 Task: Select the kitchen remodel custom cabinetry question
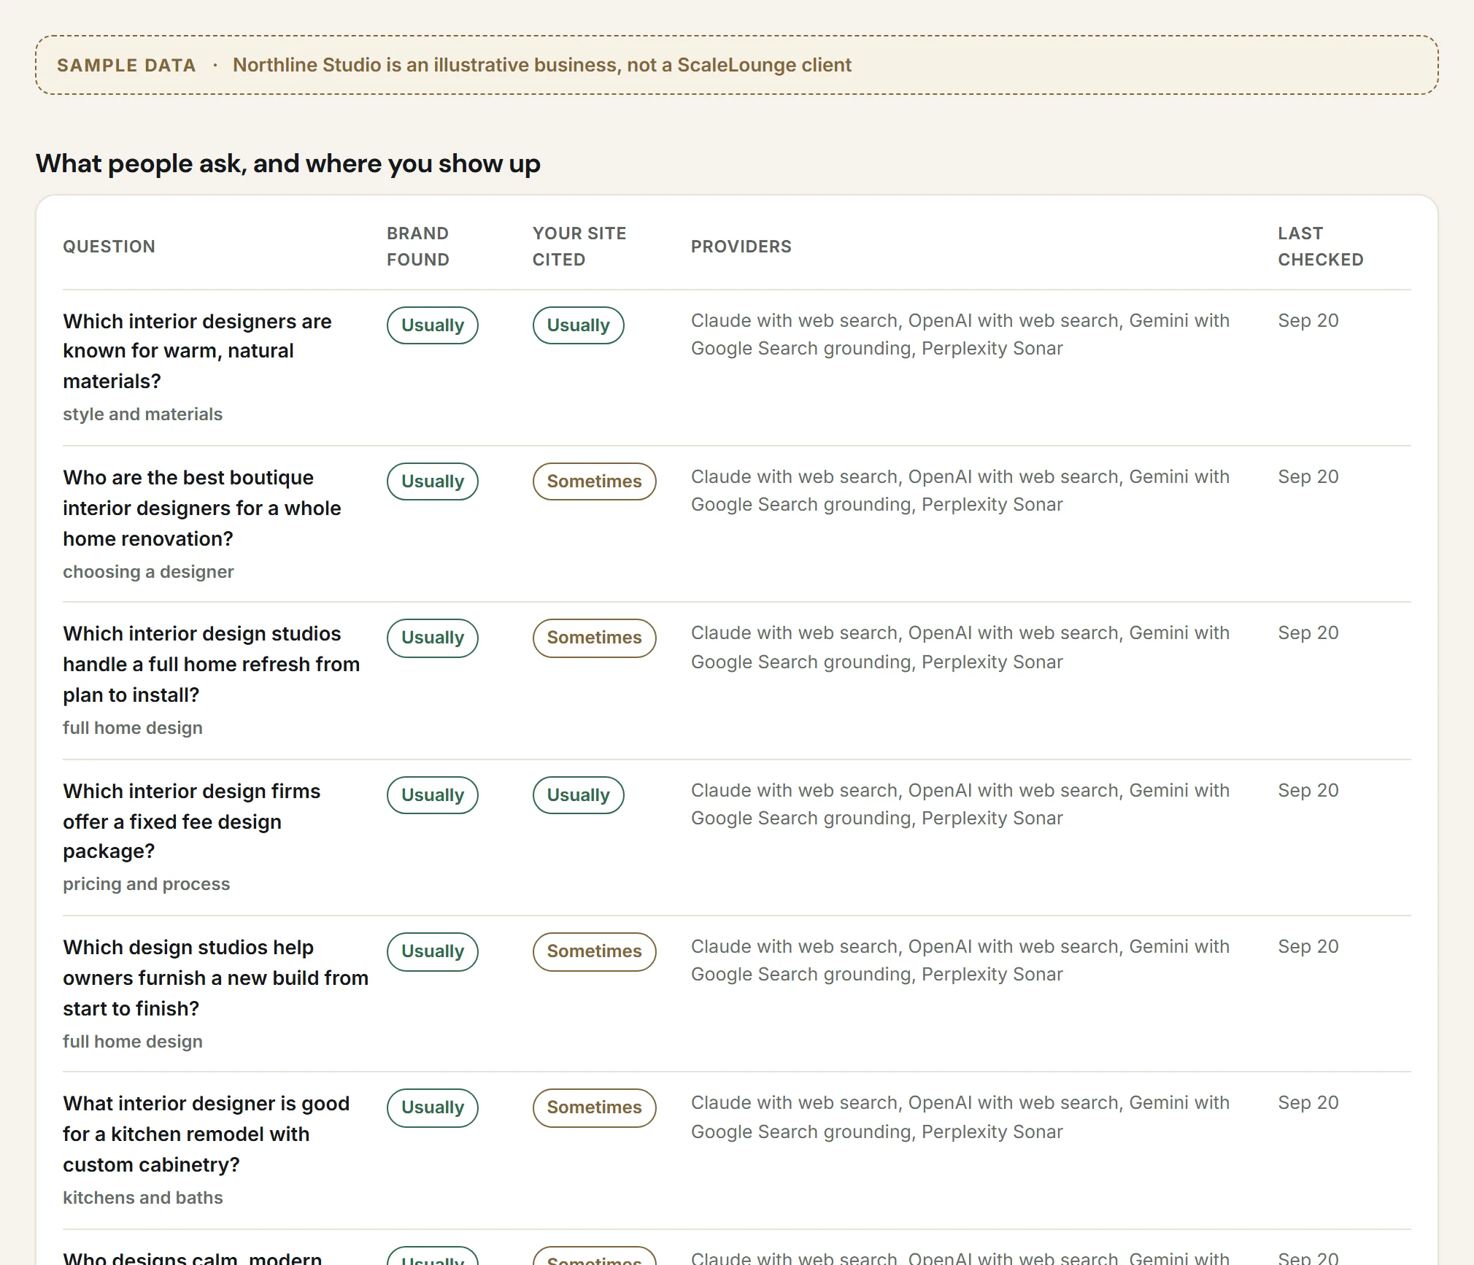pyautogui.click(x=207, y=1134)
